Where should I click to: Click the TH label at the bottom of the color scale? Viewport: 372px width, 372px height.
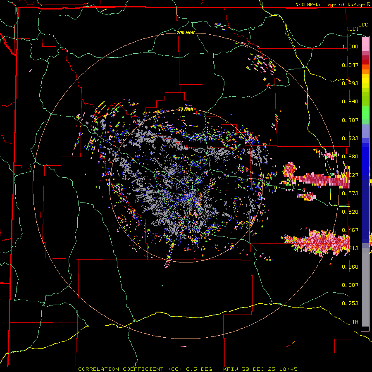tap(355, 322)
